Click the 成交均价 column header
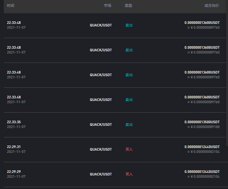This screenshot has width=228, height=189. click(x=212, y=5)
